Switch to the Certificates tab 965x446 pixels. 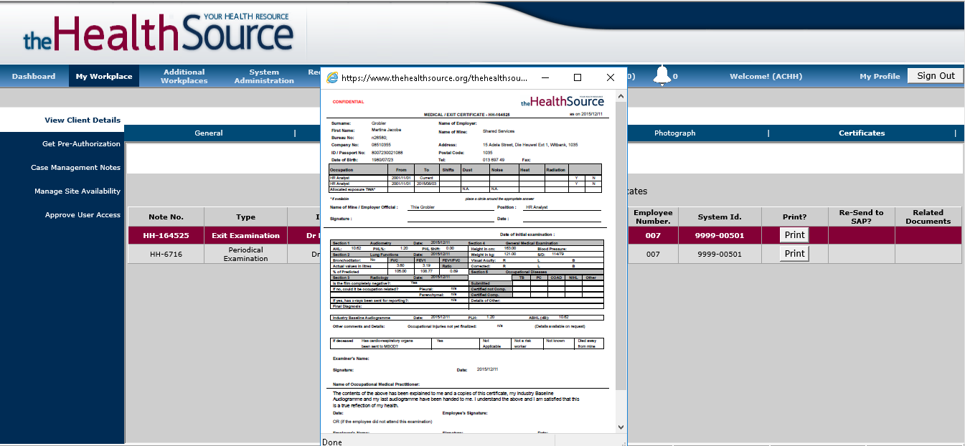pos(862,133)
